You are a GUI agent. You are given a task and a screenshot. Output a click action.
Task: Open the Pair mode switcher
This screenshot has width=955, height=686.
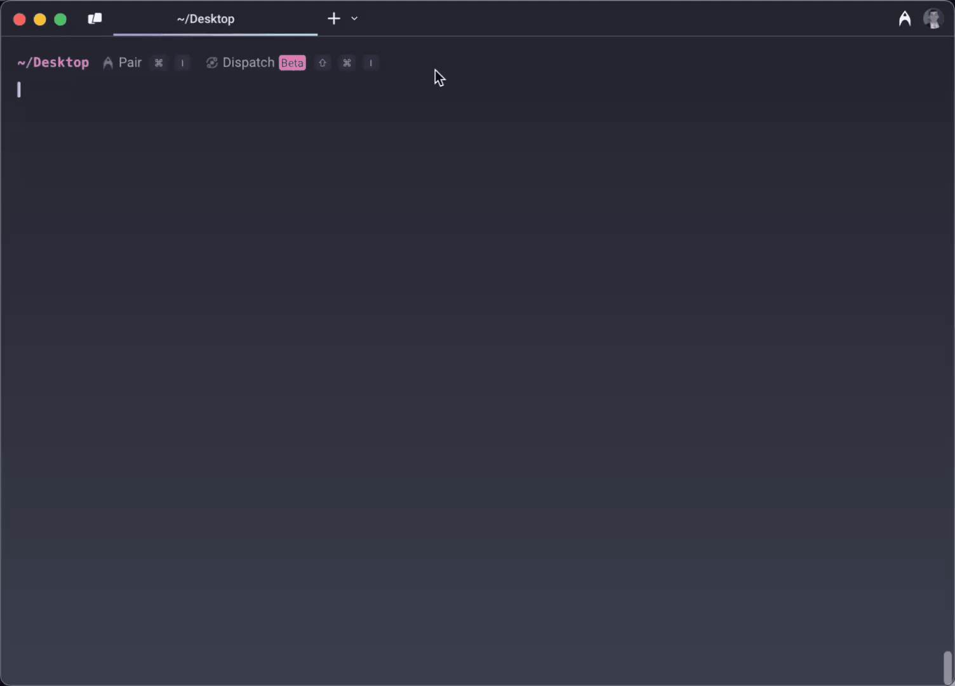tap(130, 62)
